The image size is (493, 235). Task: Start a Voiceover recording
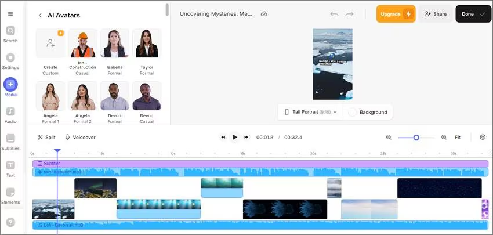click(x=80, y=137)
